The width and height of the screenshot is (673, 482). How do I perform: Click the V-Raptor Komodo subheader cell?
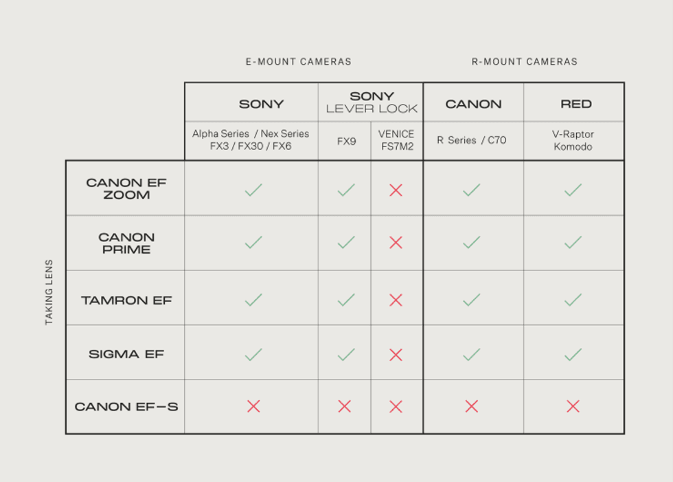[x=573, y=140]
